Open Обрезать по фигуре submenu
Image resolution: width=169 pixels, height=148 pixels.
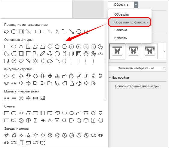pos(130,22)
